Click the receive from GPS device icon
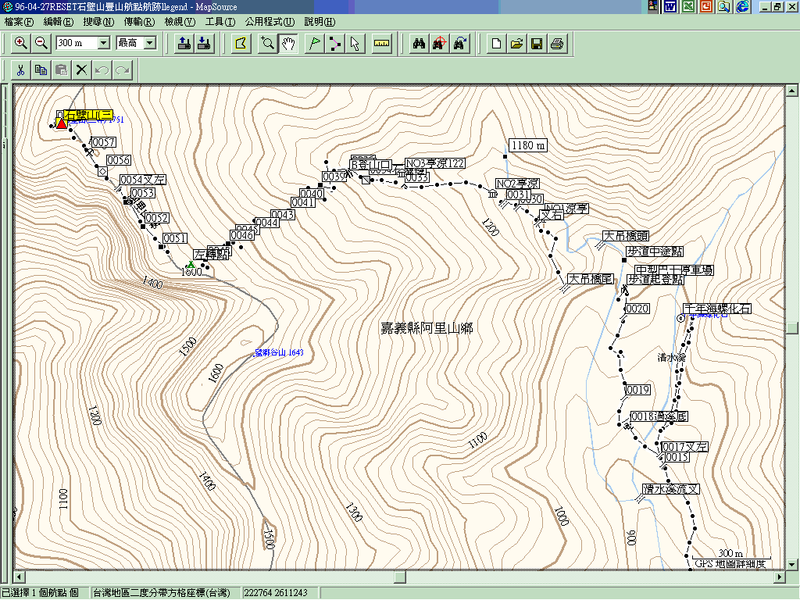The width and height of the screenshot is (800, 600). click(204, 44)
